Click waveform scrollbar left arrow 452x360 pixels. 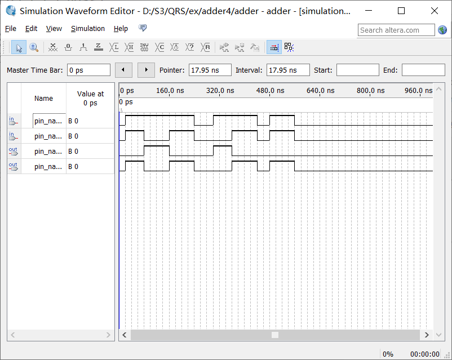(x=125, y=335)
